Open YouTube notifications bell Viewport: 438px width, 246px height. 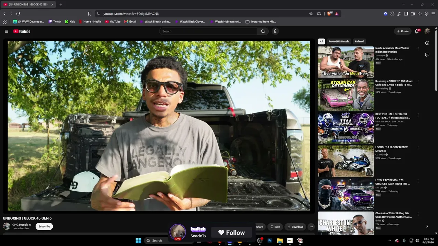click(417, 31)
